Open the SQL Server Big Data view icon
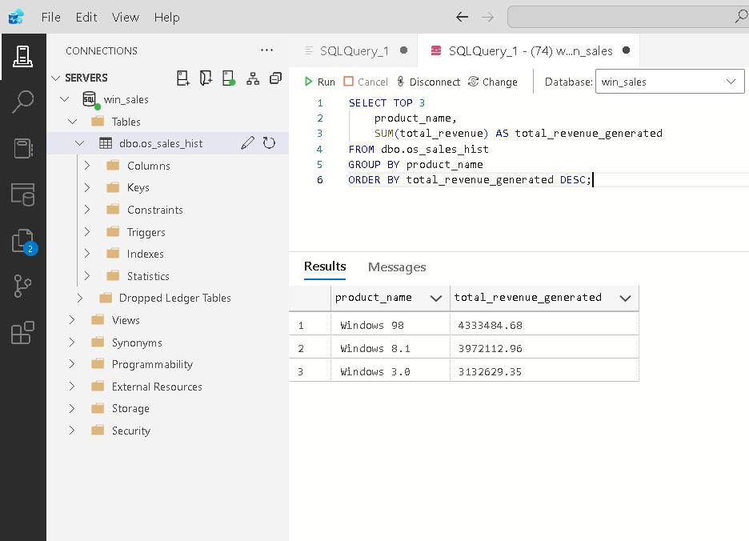749x541 pixels. pyautogui.click(x=22, y=194)
